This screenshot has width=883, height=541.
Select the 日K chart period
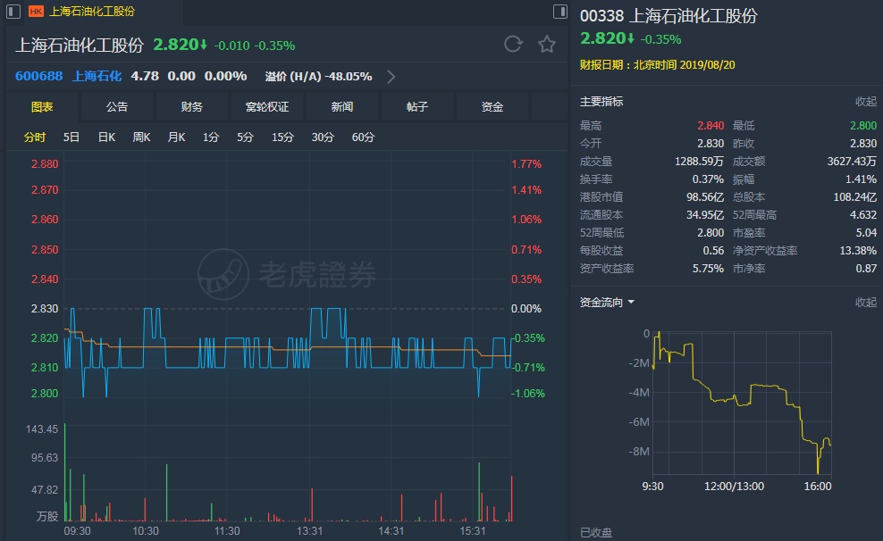click(106, 137)
